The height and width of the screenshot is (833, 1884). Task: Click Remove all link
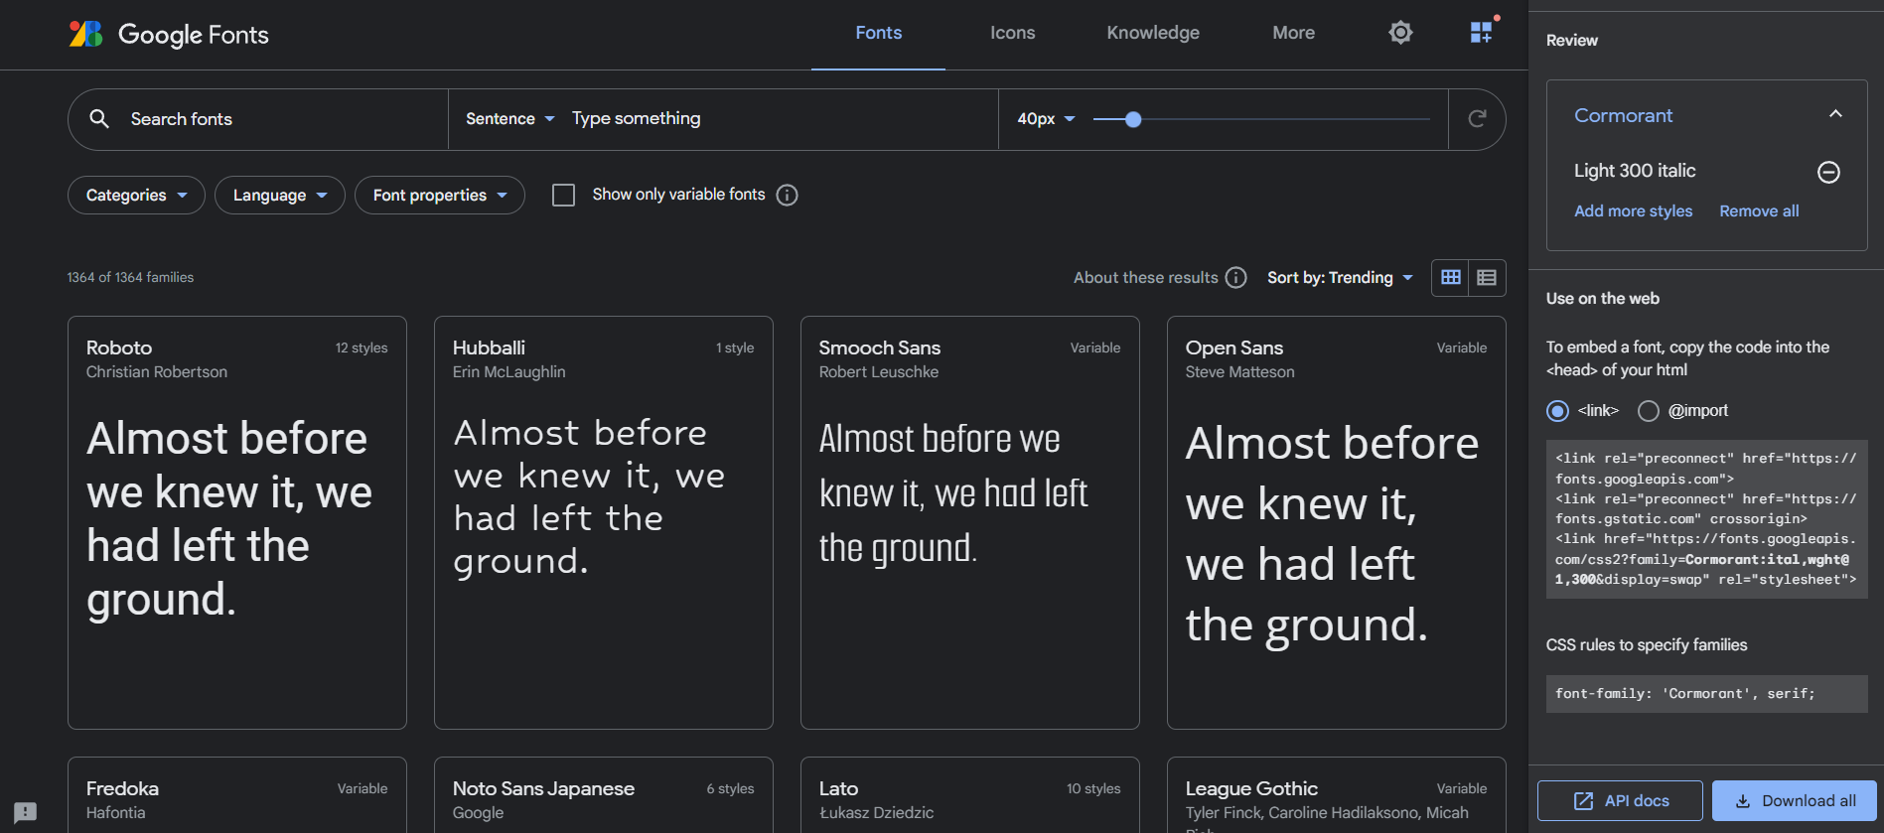coord(1759,211)
